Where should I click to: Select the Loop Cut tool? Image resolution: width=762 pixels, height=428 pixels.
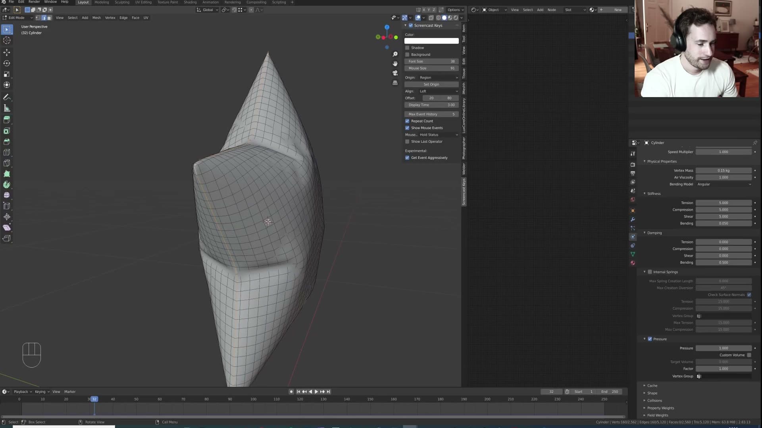tap(7, 152)
